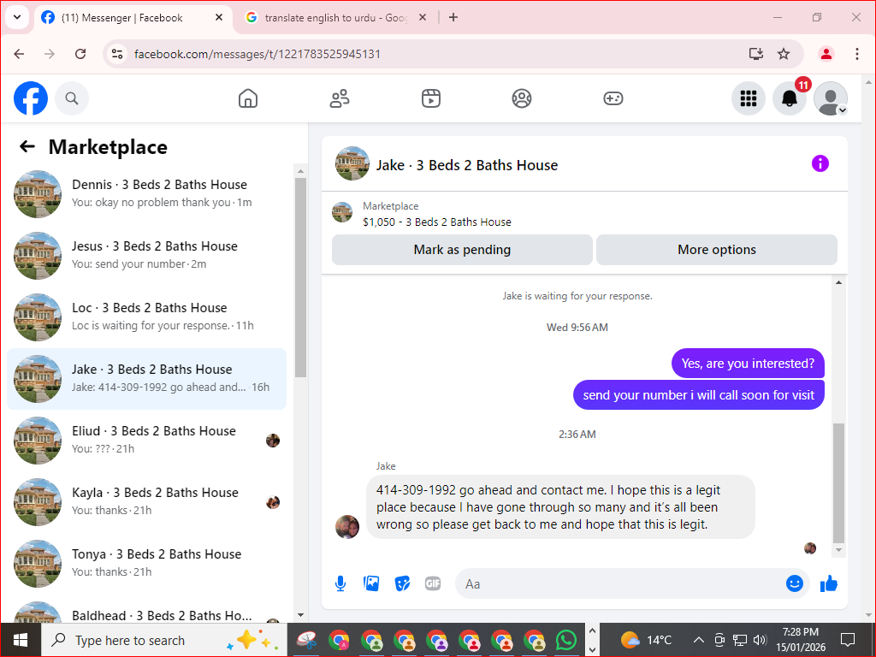Open the Groups icon in top navigation
The image size is (876, 657).
522,98
